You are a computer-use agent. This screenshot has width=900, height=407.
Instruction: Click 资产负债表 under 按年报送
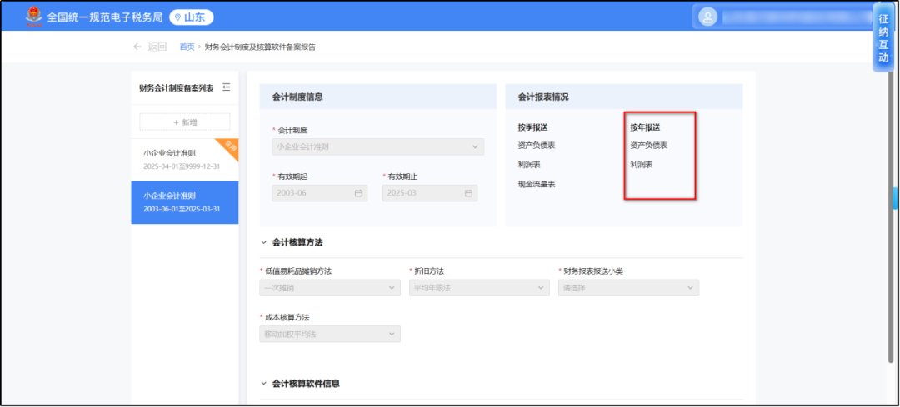(x=649, y=146)
